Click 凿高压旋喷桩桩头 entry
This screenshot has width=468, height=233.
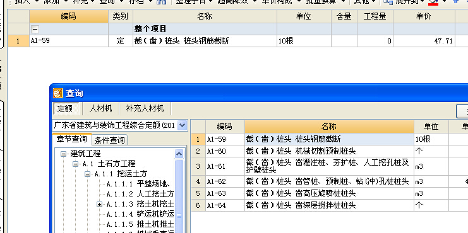pyautogui.click(x=329, y=193)
